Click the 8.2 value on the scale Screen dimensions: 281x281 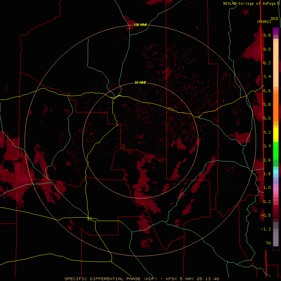(267, 63)
